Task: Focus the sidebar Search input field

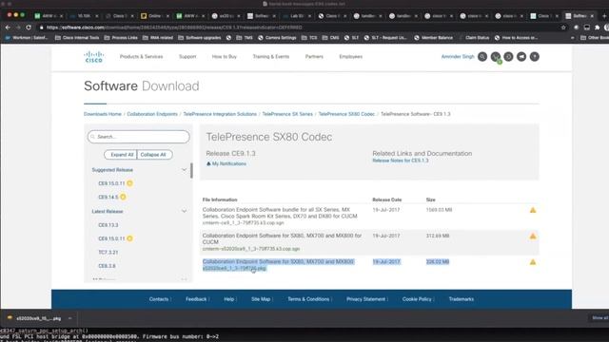Action: (139, 137)
